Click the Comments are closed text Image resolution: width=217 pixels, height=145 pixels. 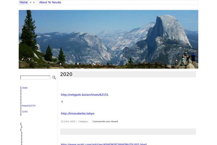106,121
